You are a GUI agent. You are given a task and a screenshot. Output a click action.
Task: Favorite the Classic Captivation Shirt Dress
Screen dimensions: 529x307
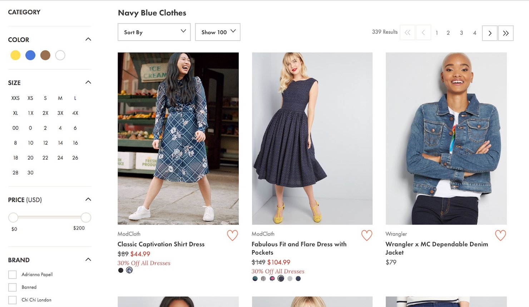[x=232, y=235]
